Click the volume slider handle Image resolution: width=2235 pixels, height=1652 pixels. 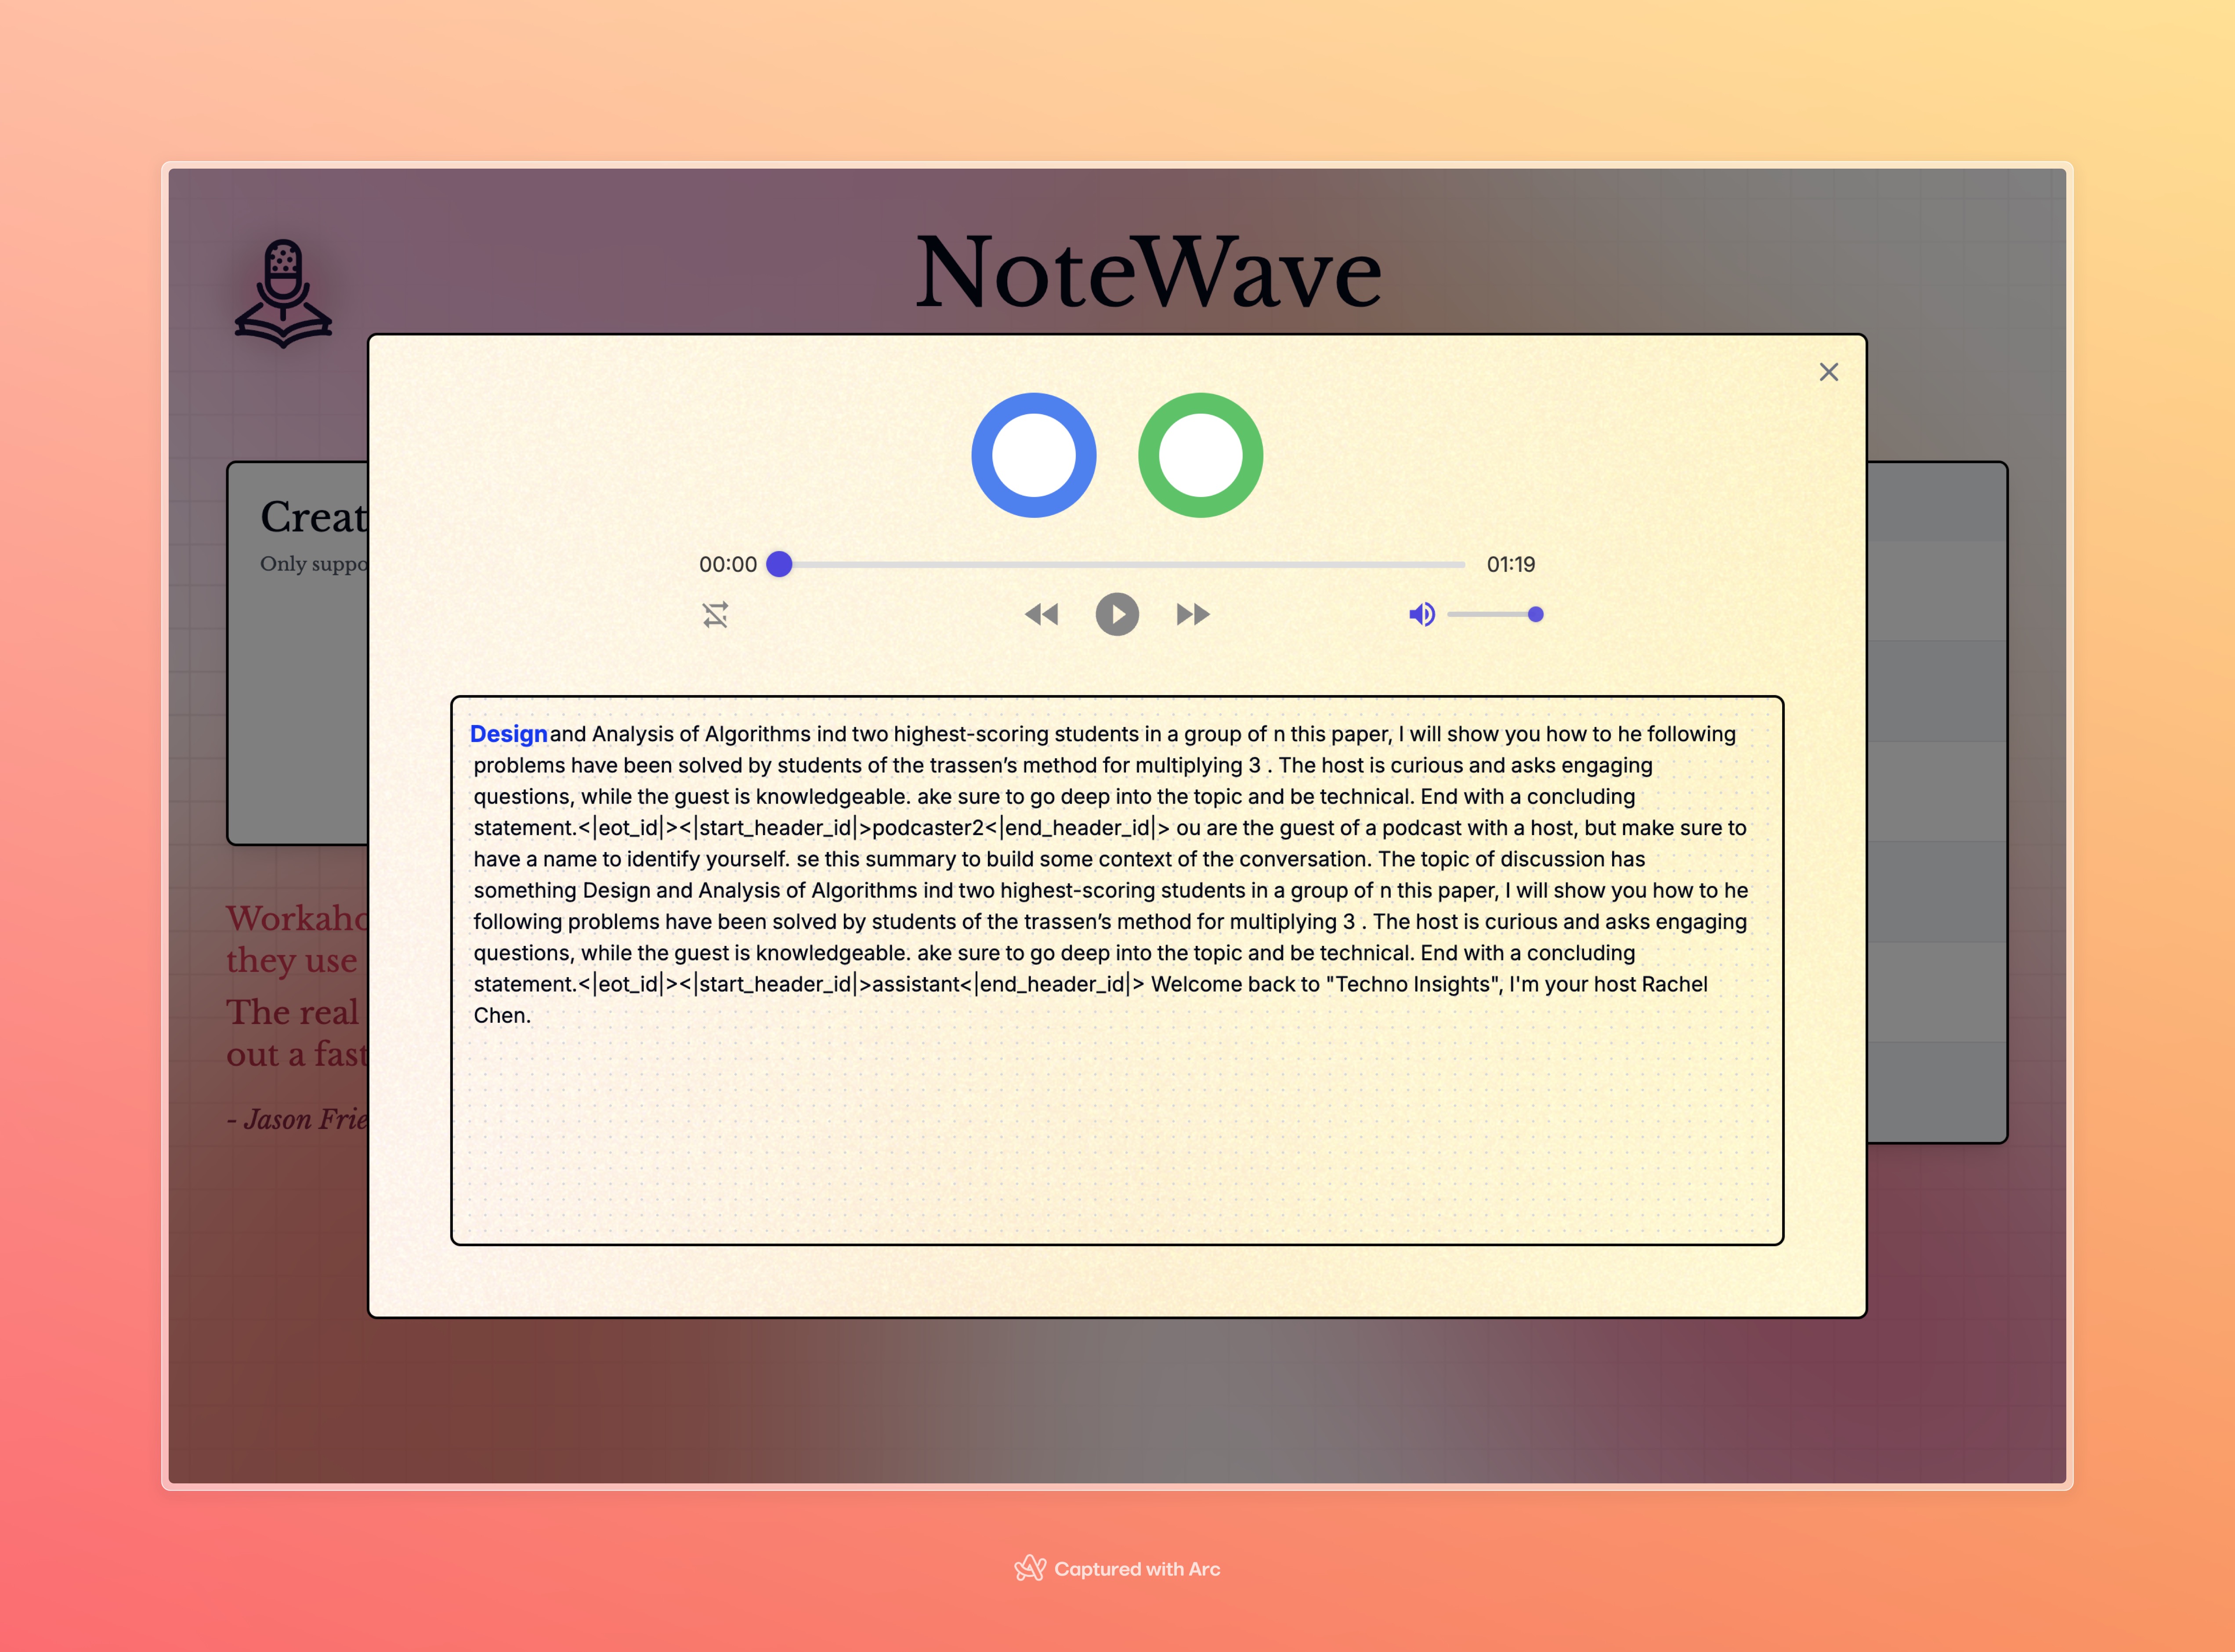1535,614
